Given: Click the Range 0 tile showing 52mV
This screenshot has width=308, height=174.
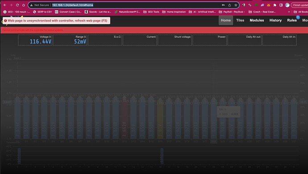Looking at the screenshot, I should point(70,40).
